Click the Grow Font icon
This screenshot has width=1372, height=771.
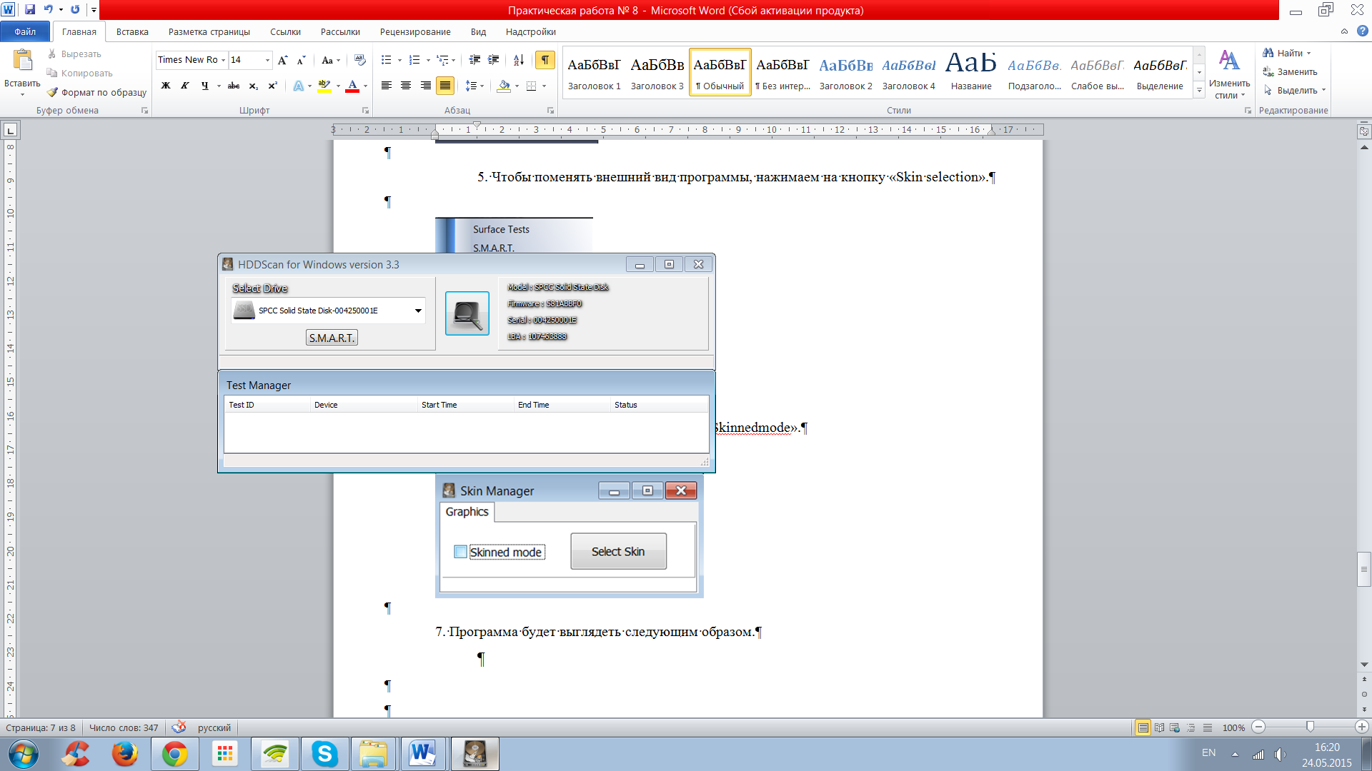point(283,60)
